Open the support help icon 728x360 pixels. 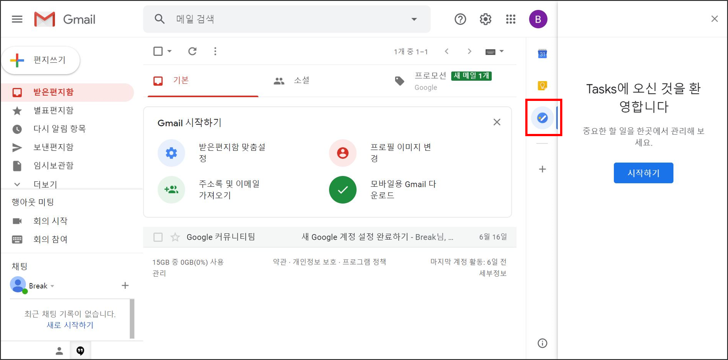coord(460,19)
